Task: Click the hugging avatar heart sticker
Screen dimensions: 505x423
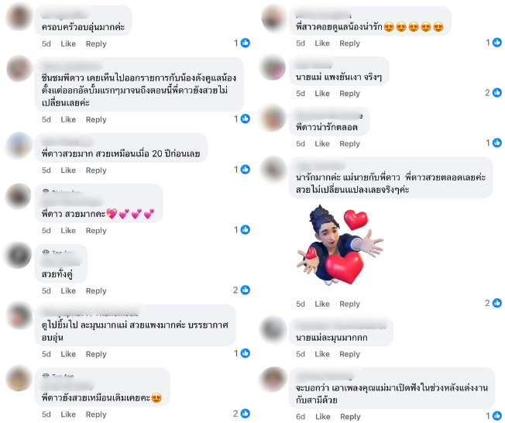Action: click(340, 245)
